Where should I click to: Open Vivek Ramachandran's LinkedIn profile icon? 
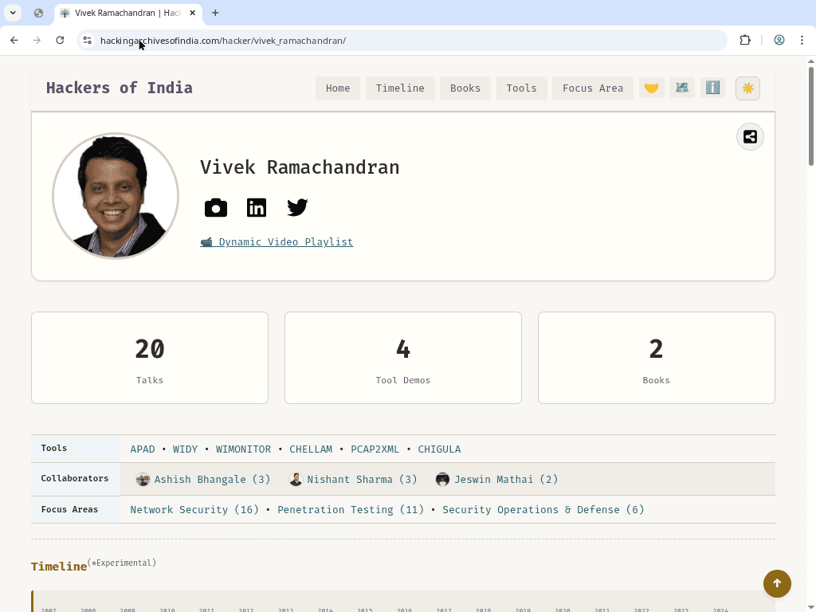257,207
